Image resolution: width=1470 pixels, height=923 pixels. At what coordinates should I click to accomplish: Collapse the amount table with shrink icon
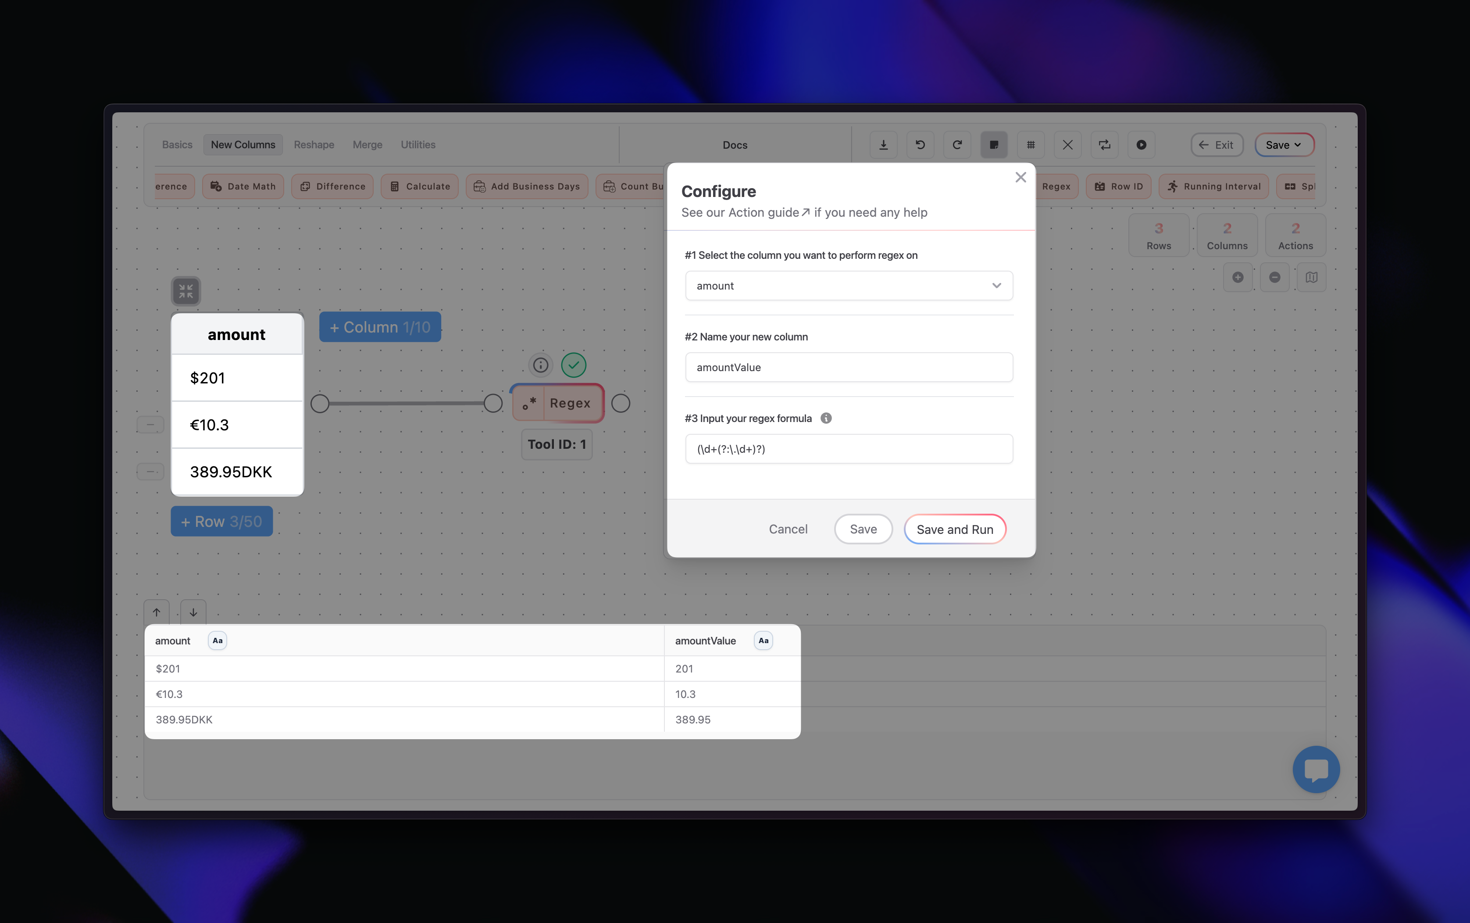tap(186, 291)
